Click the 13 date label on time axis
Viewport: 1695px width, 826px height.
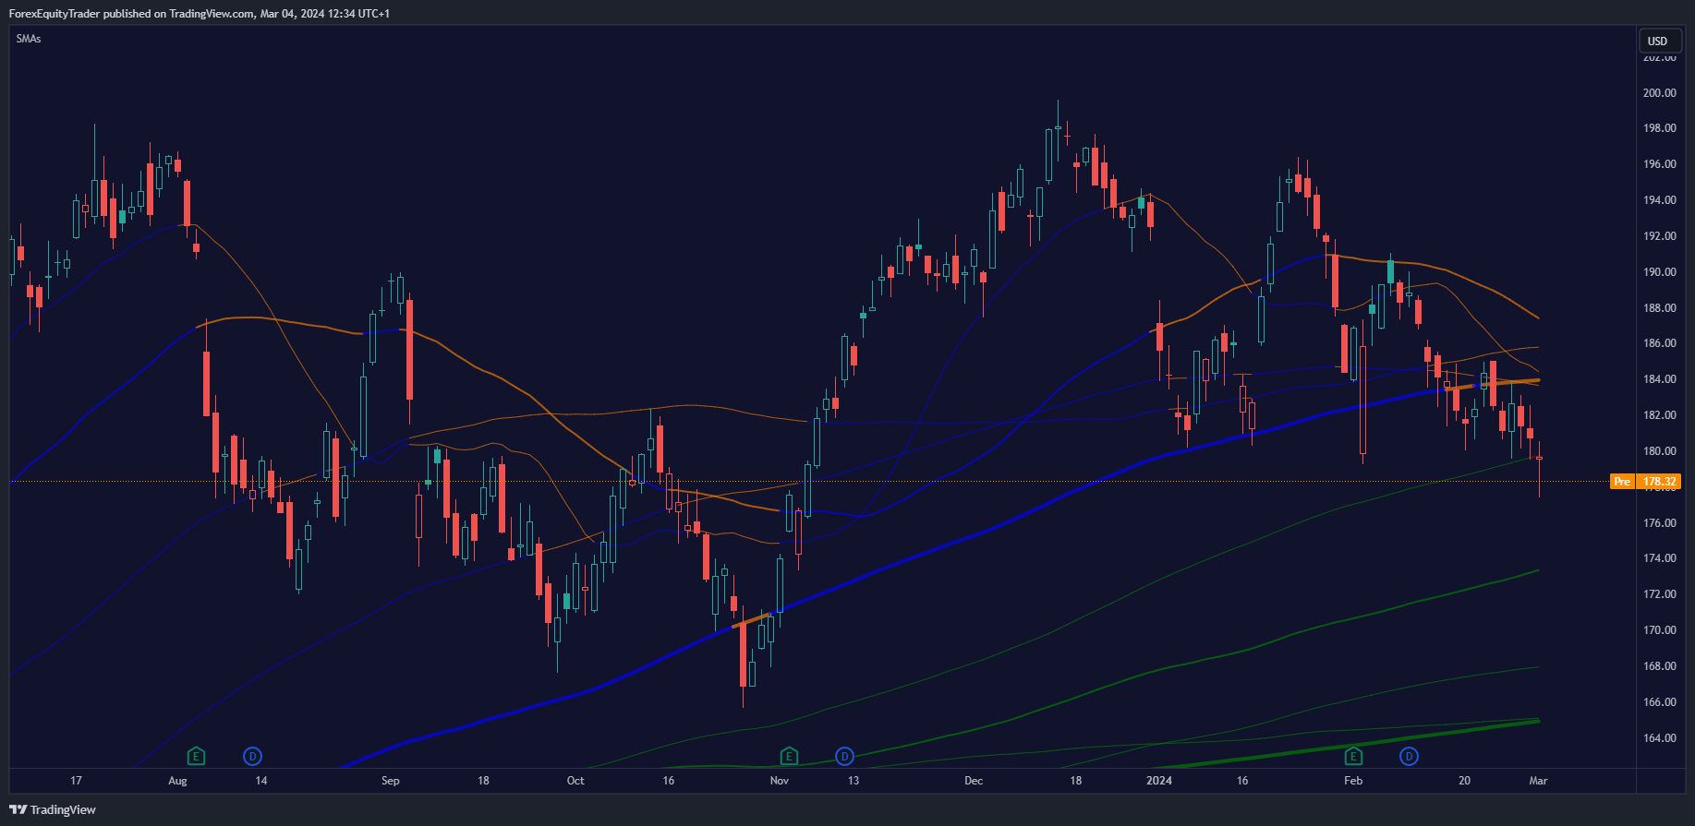click(x=854, y=781)
